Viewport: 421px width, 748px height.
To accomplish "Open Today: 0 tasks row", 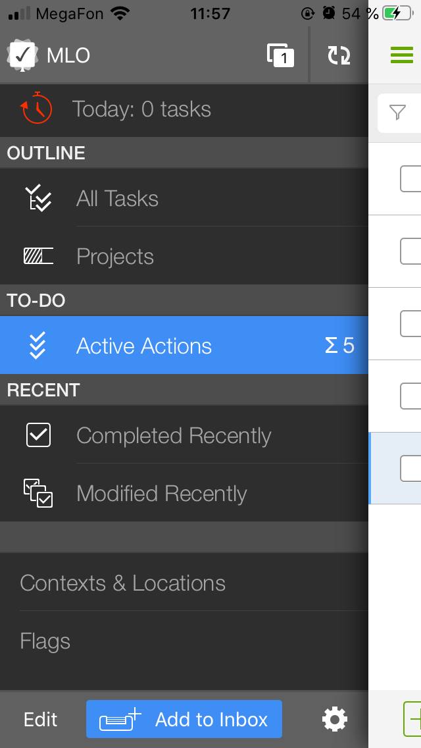I will [184, 110].
